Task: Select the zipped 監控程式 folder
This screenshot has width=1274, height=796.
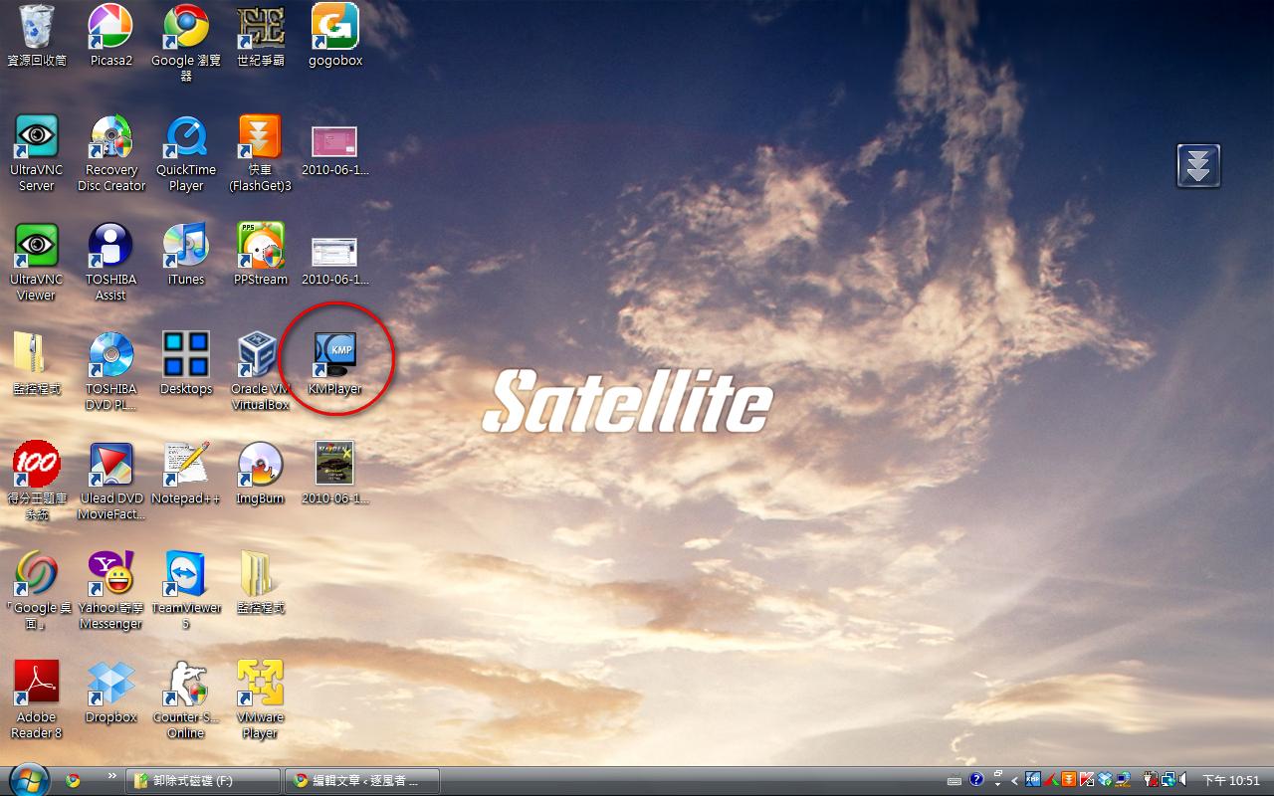Action: coord(37,365)
